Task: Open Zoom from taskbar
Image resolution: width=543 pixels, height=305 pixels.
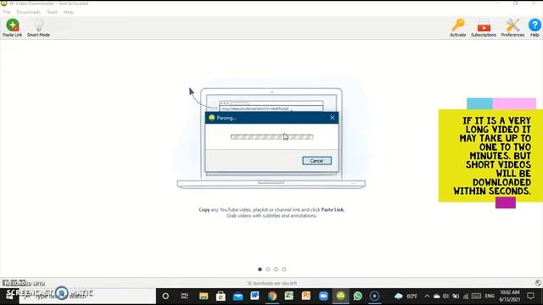Action: tap(323, 296)
